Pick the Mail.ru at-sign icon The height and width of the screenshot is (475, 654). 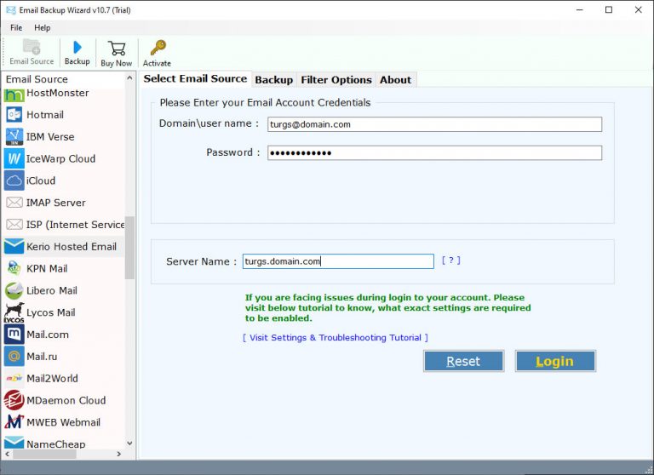[x=14, y=356]
